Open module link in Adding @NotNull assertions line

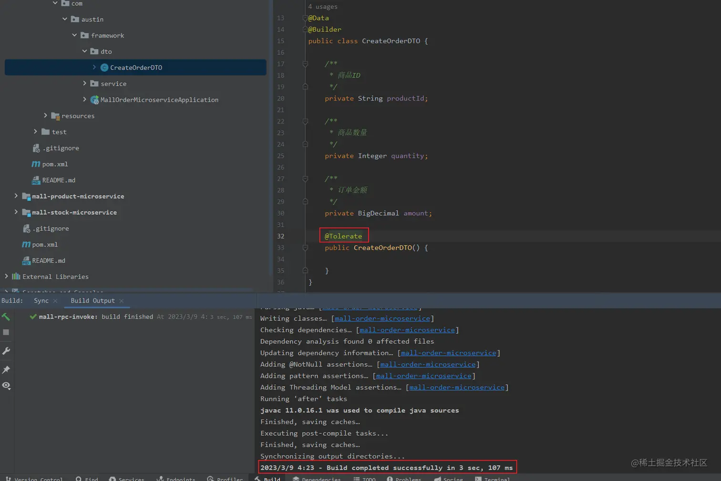(428, 364)
